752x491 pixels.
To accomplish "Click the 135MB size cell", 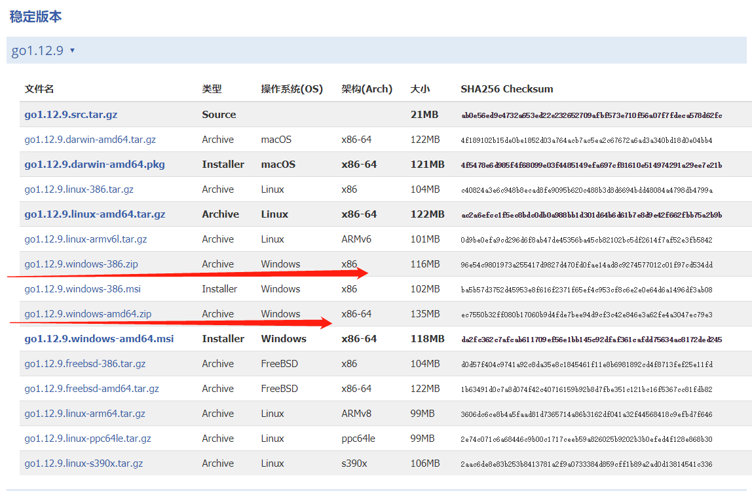I will click(425, 315).
